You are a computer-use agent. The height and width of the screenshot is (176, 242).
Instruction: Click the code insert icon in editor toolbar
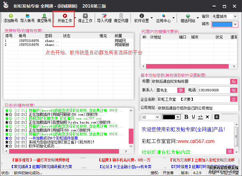pos(200,117)
